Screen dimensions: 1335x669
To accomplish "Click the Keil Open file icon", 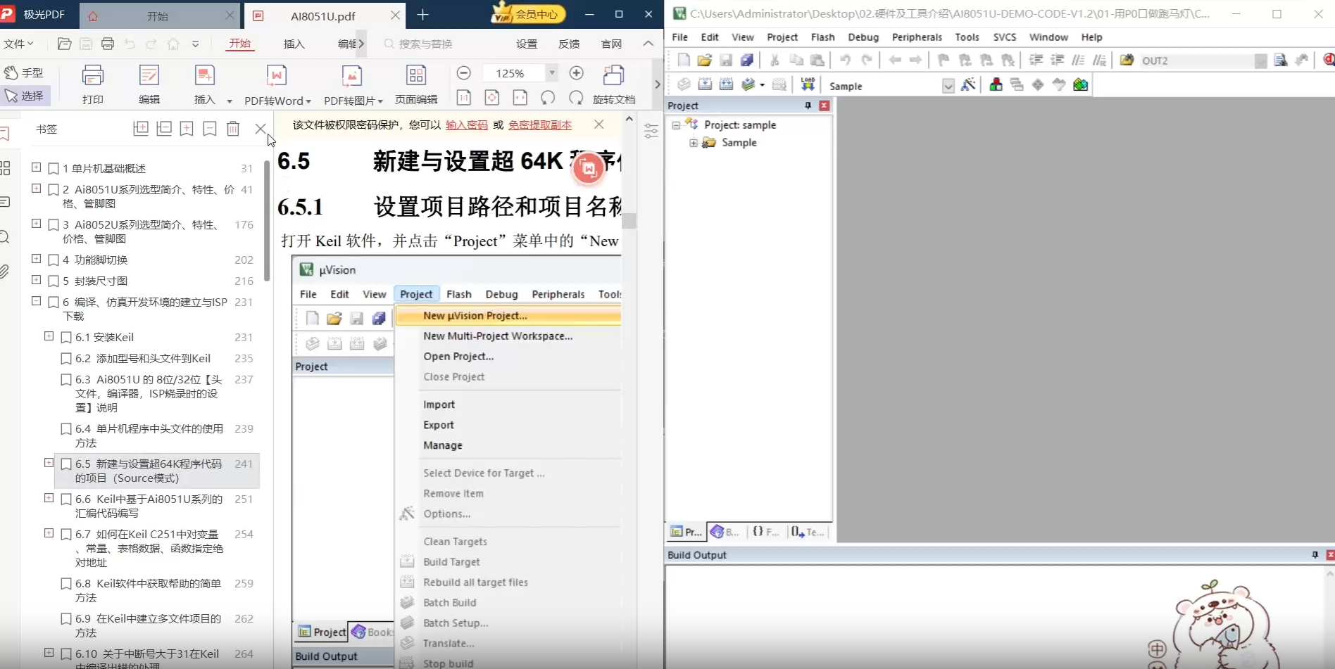I will [x=704, y=60].
